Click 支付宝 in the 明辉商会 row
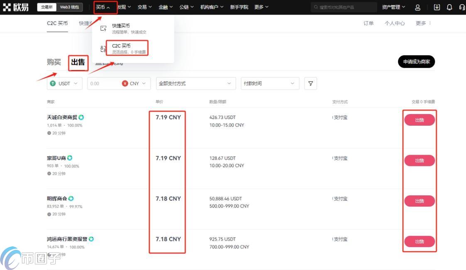Image resolution: width=466 pixels, height=270 pixels. pos(341,199)
